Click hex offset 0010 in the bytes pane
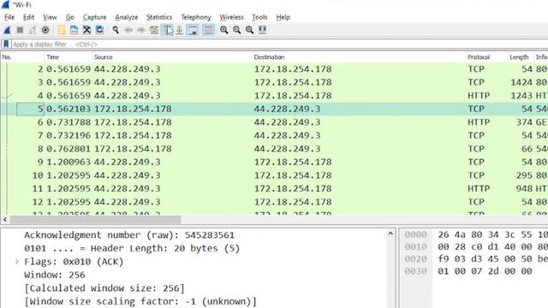The height and width of the screenshot is (308, 548). [x=415, y=247]
